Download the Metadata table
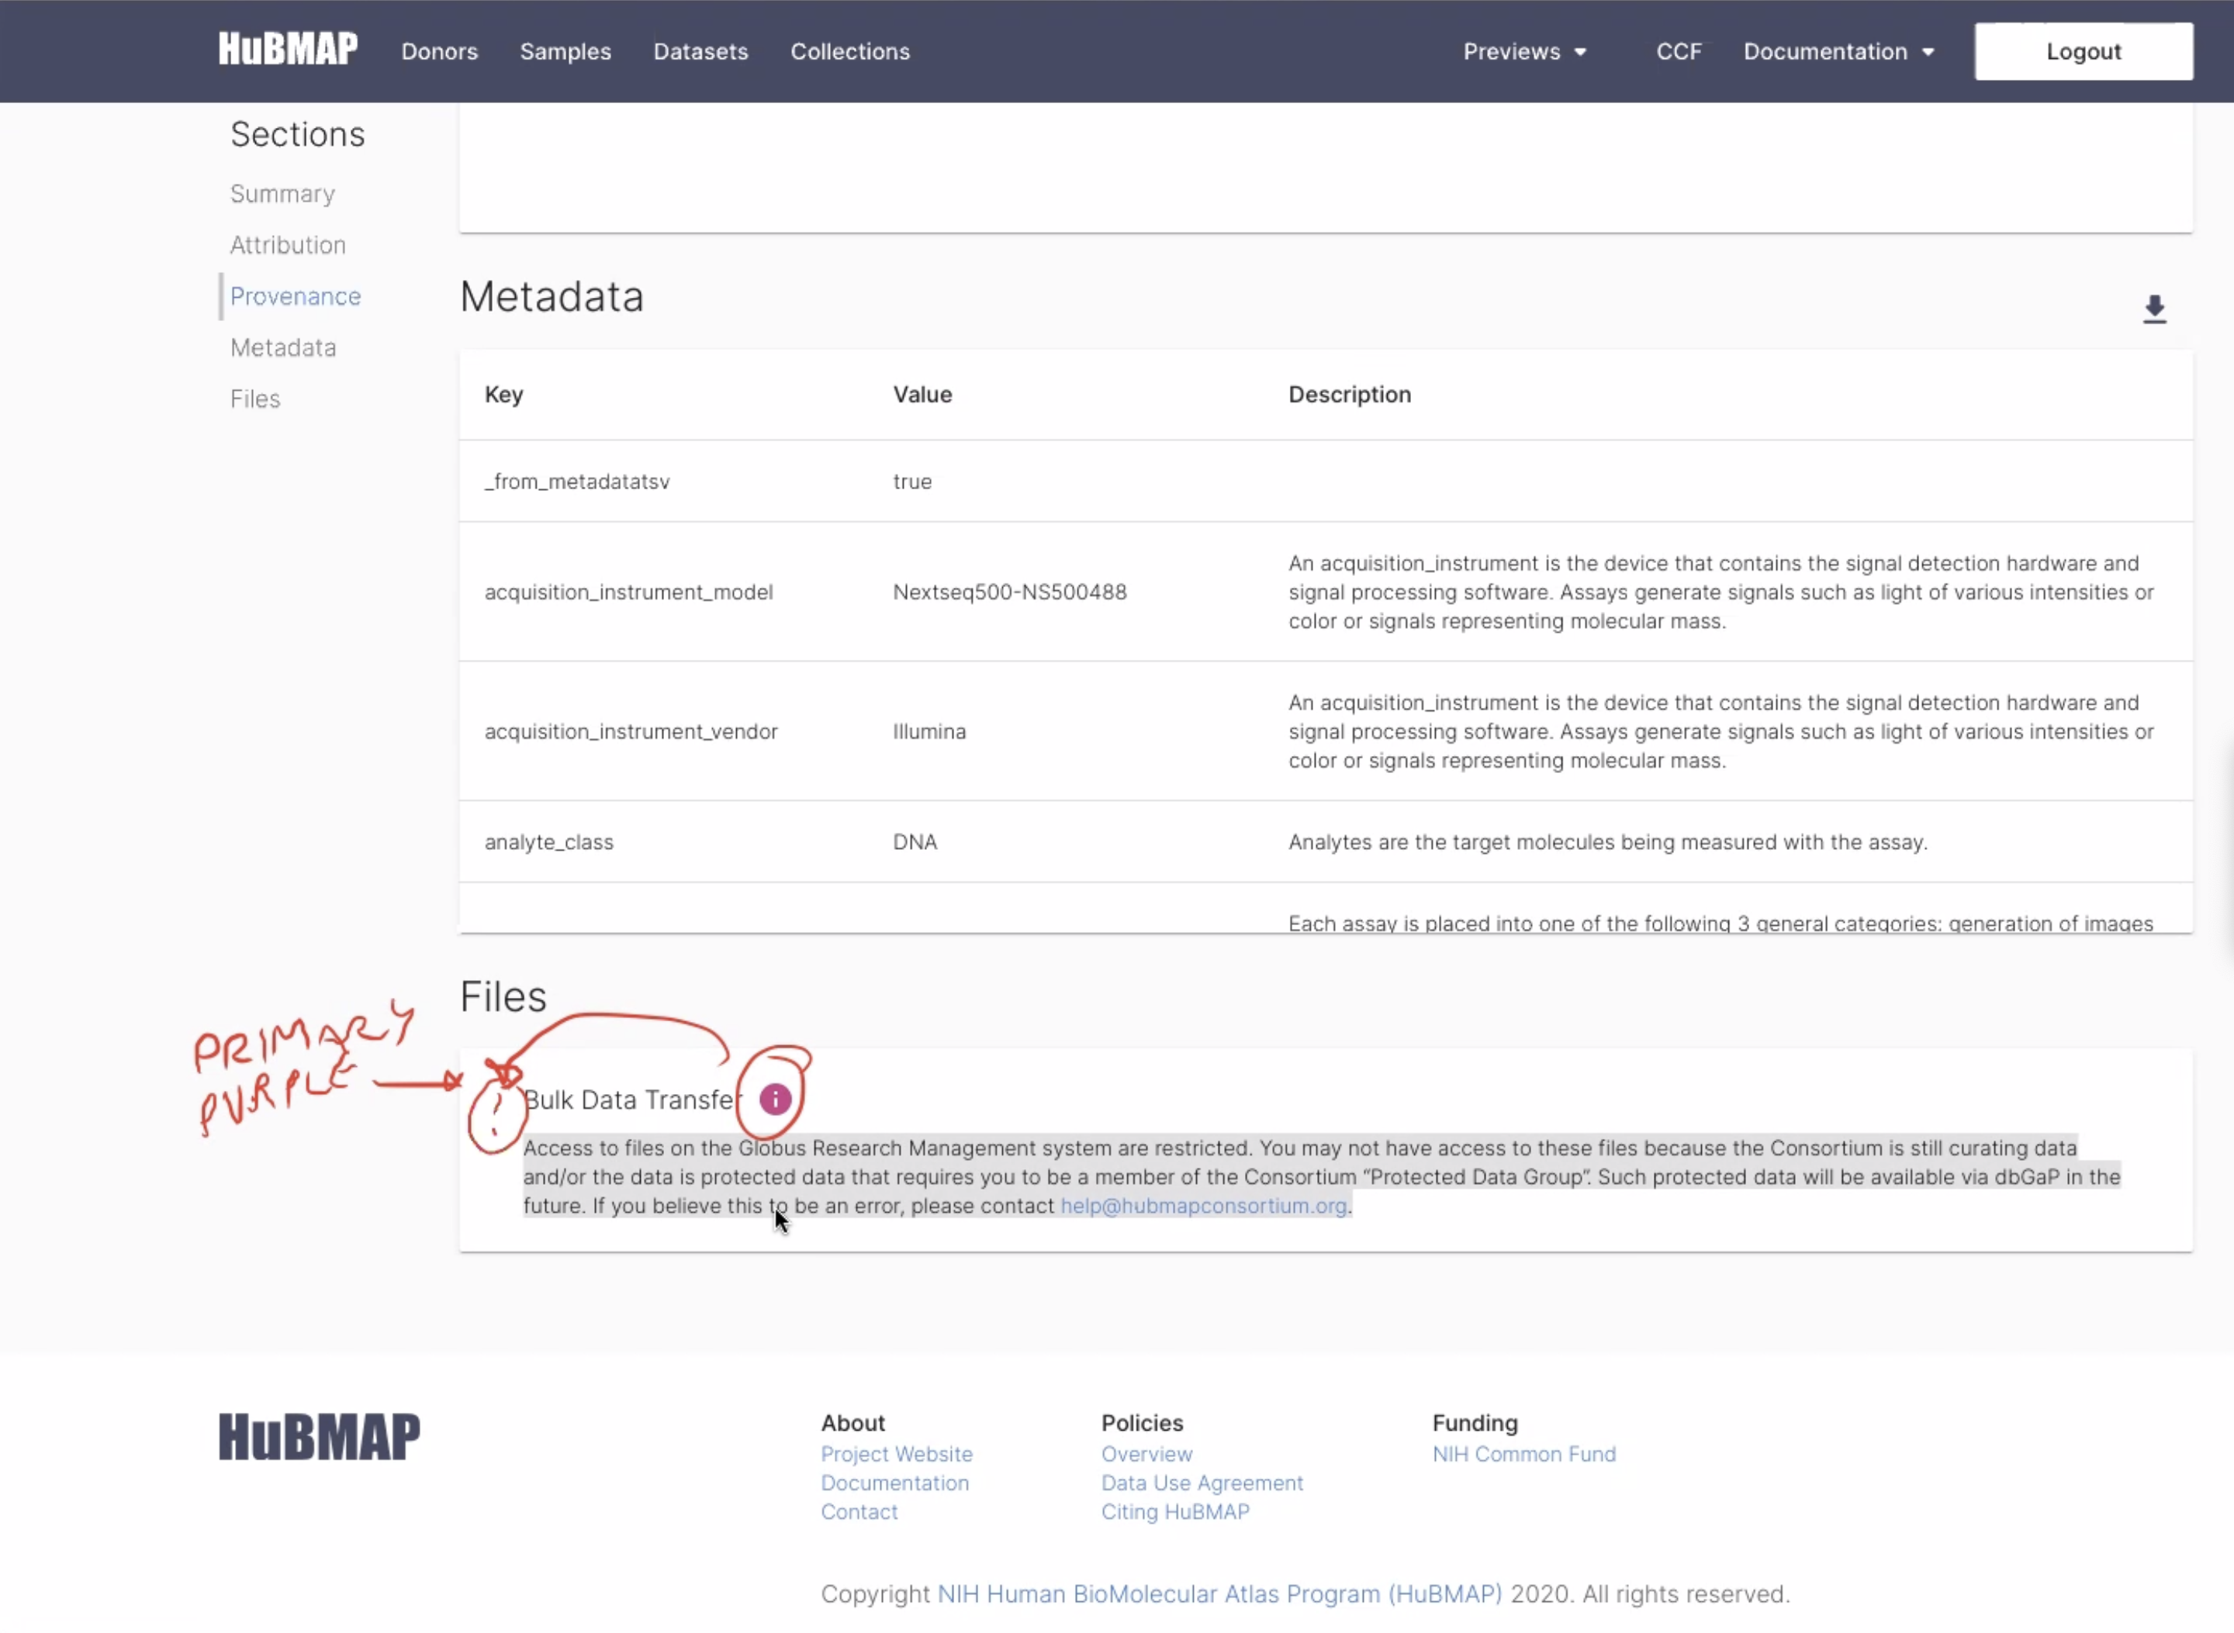The width and height of the screenshot is (2234, 1633). [2156, 309]
